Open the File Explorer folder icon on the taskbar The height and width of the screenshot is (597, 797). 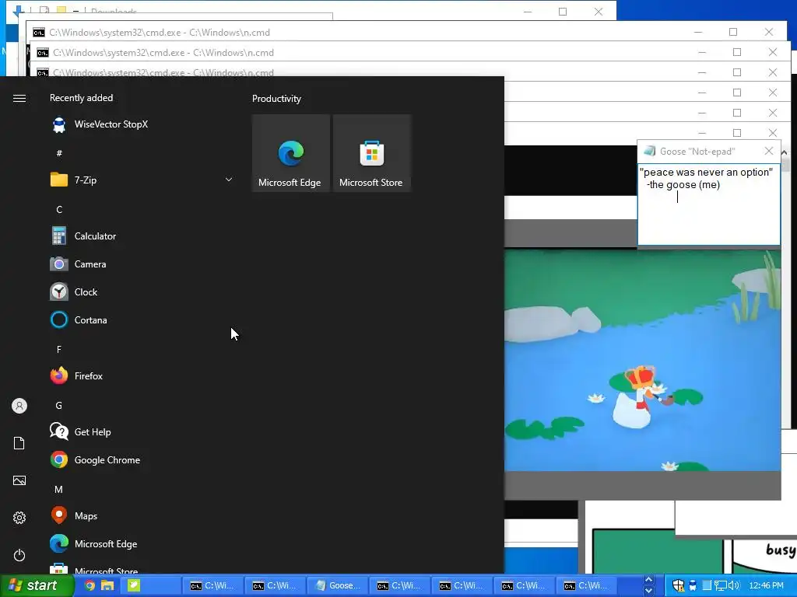tap(107, 585)
